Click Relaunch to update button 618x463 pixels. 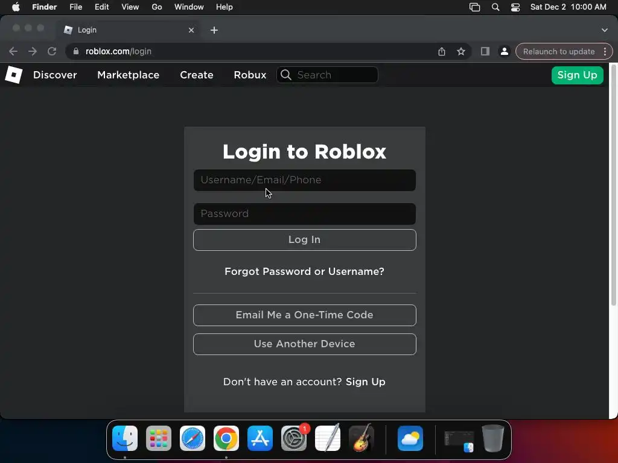pos(559,52)
